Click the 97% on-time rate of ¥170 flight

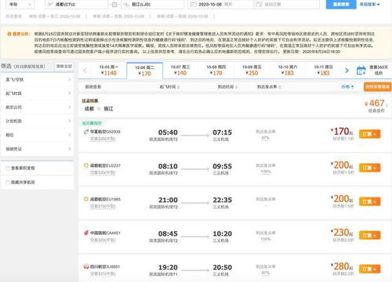pos(266,138)
